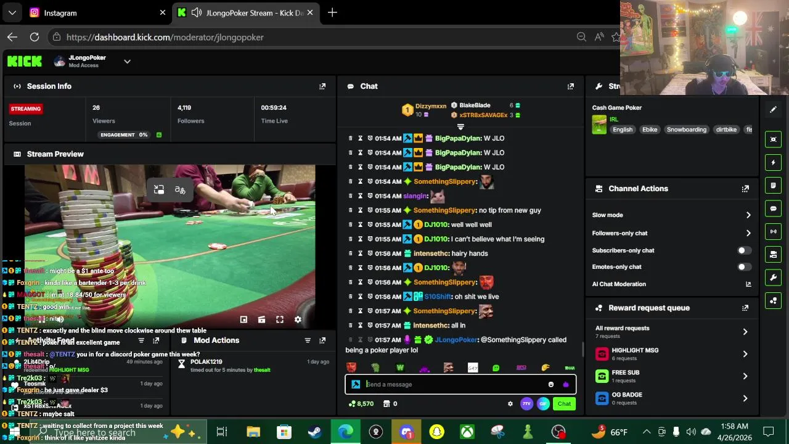The image size is (789, 444).
Task: Expand All reward requests
Action: 745,332
